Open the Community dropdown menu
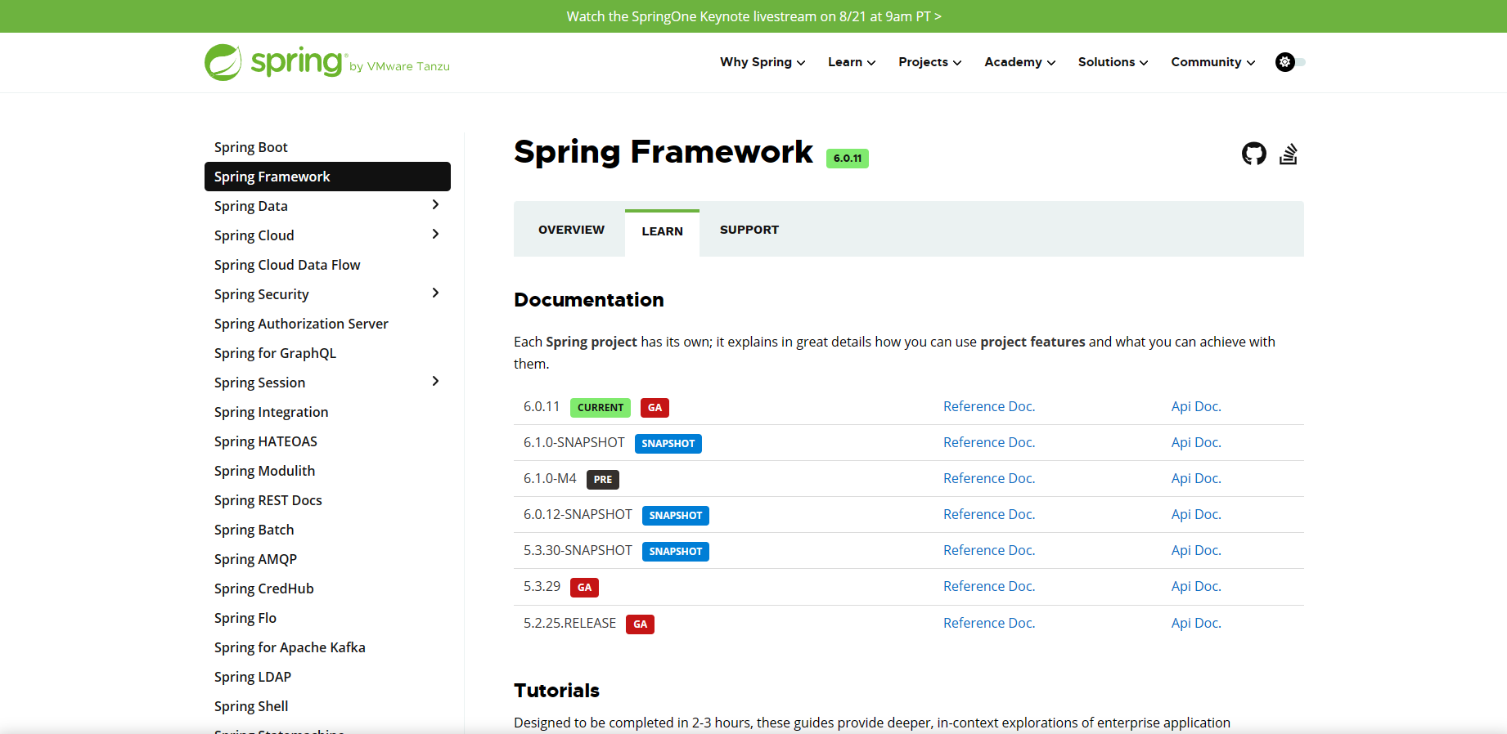This screenshot has height=734, width=1507. click(x=1213, y=62)
